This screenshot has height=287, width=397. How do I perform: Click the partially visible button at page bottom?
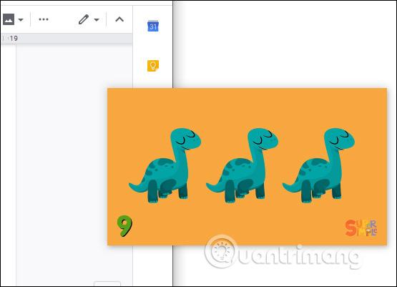point(107,283)
